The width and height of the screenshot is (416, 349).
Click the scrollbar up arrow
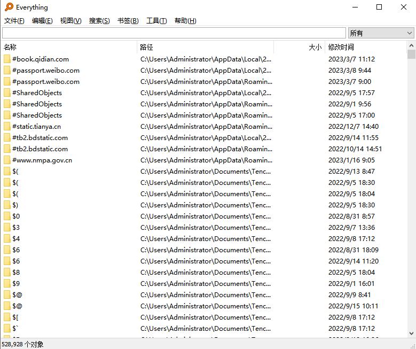point(412,45)
